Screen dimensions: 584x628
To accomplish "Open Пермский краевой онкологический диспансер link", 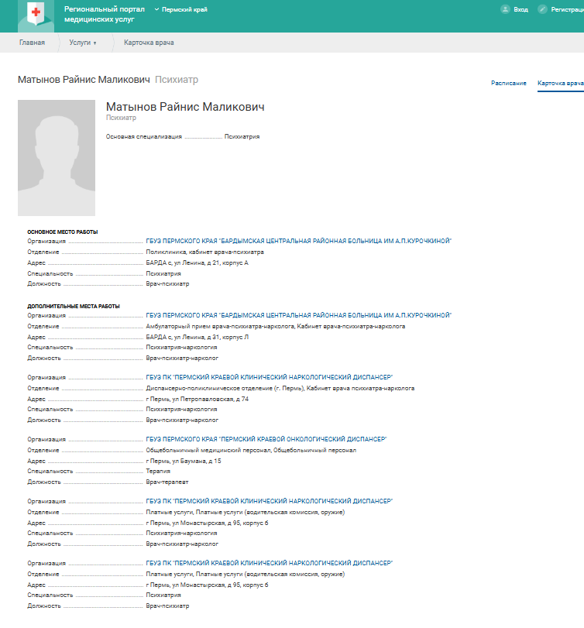I will pyautogui.click(x=266, y=439).
